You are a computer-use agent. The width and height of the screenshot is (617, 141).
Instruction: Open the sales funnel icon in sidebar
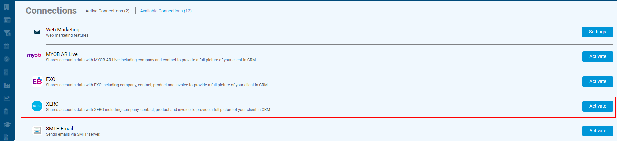(x=7, y=33)
